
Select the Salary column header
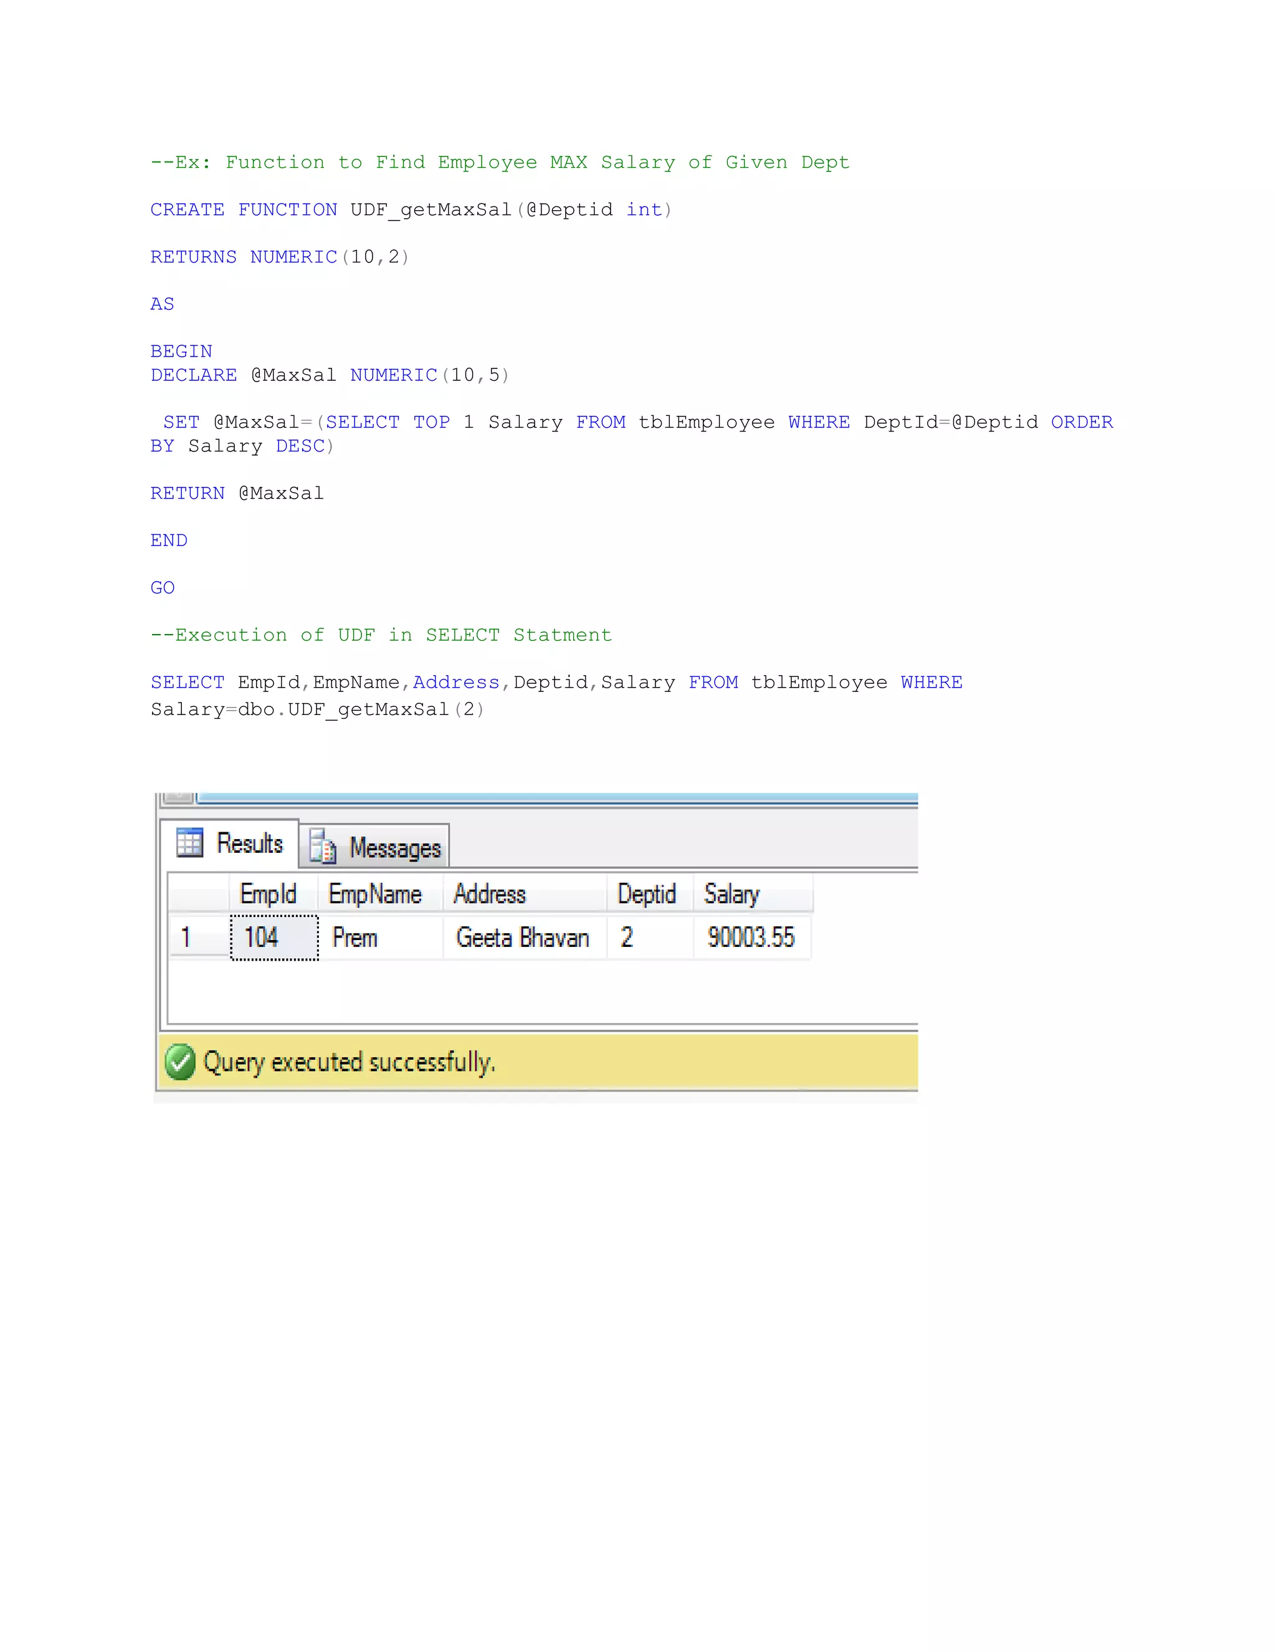pyautogui.click(x=753, y=894)
